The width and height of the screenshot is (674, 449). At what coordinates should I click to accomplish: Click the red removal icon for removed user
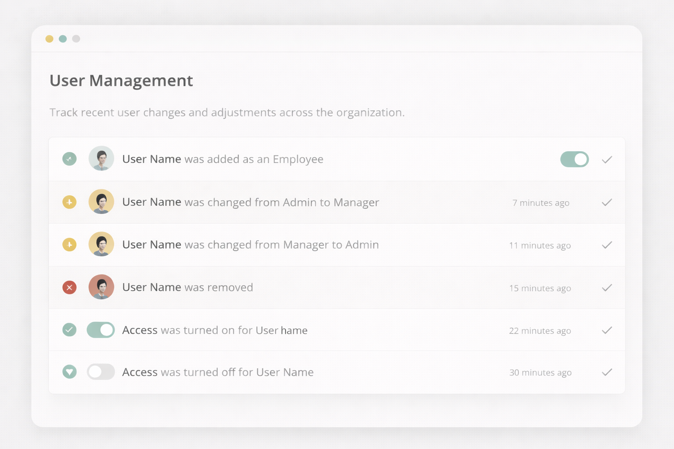pos(69,287)
